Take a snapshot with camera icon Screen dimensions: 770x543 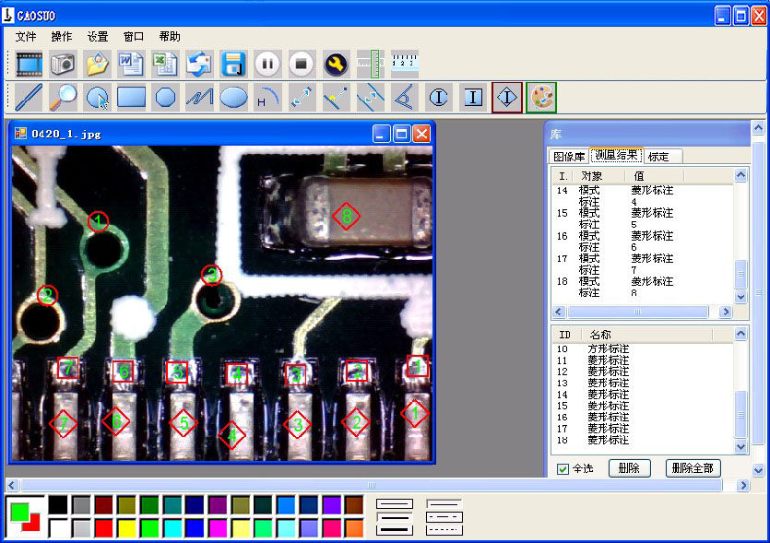(x=63, y=64)
